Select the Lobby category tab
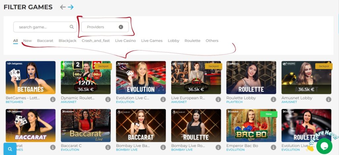Image resolution: width=339 pixels, height=155 pixels. click(173, 40)
